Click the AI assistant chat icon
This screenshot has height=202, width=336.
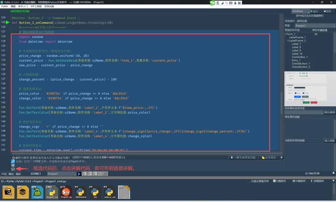pyautogui.click(x=13, y=158)
